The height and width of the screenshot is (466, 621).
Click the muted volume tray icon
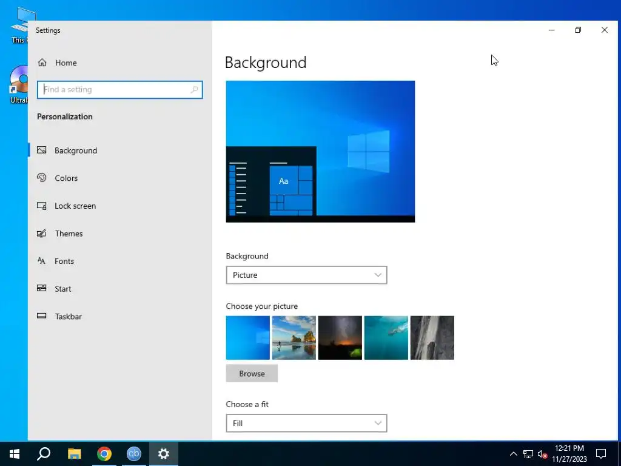coord(543,454)
